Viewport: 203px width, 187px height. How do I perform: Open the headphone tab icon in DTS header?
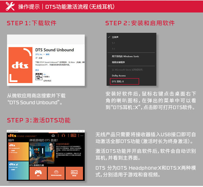tap(63, 135)
